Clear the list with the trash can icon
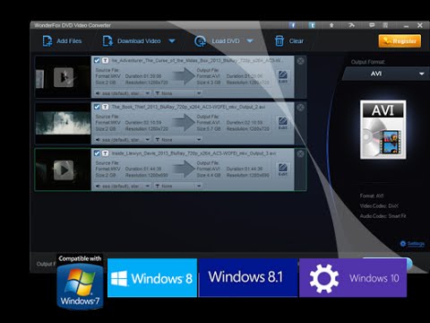The width and height of the screenshot is (430, 323). coord(279,41)
